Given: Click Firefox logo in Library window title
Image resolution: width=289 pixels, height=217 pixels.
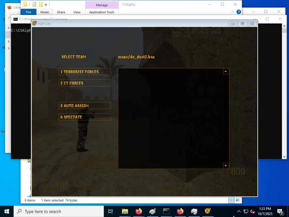Looking at the screenshot, I should [x=9, y=7].
